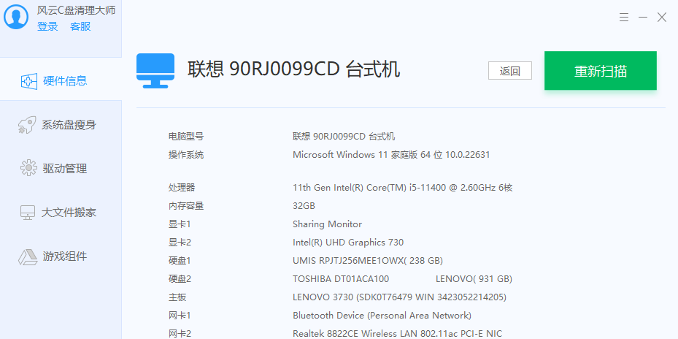
Task: Select the 硬件信息 chip icon
Action: coord(28,81)
